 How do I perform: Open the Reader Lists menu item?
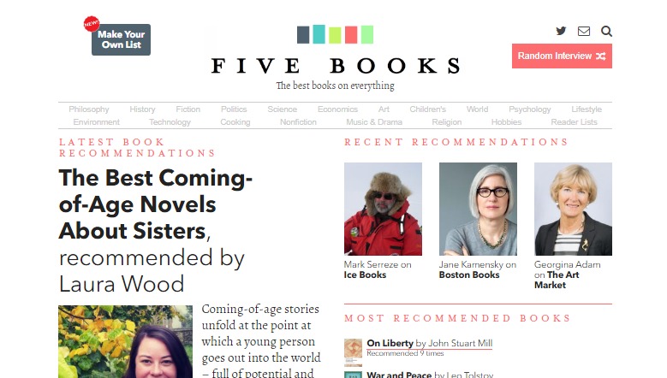[574, 122]
